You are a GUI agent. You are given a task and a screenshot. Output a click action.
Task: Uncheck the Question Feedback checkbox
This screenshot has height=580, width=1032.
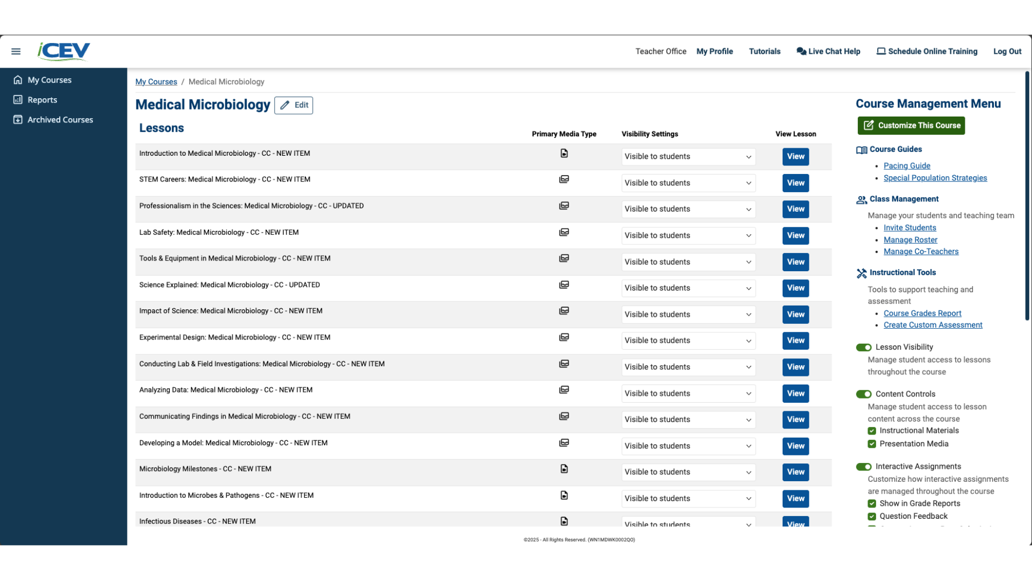tap(872, 517)
